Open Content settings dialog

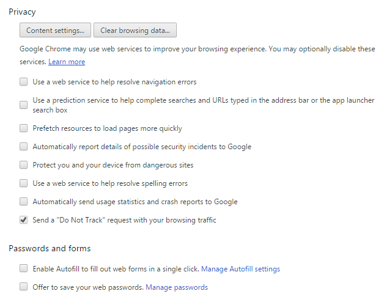[x=55, y=31]
